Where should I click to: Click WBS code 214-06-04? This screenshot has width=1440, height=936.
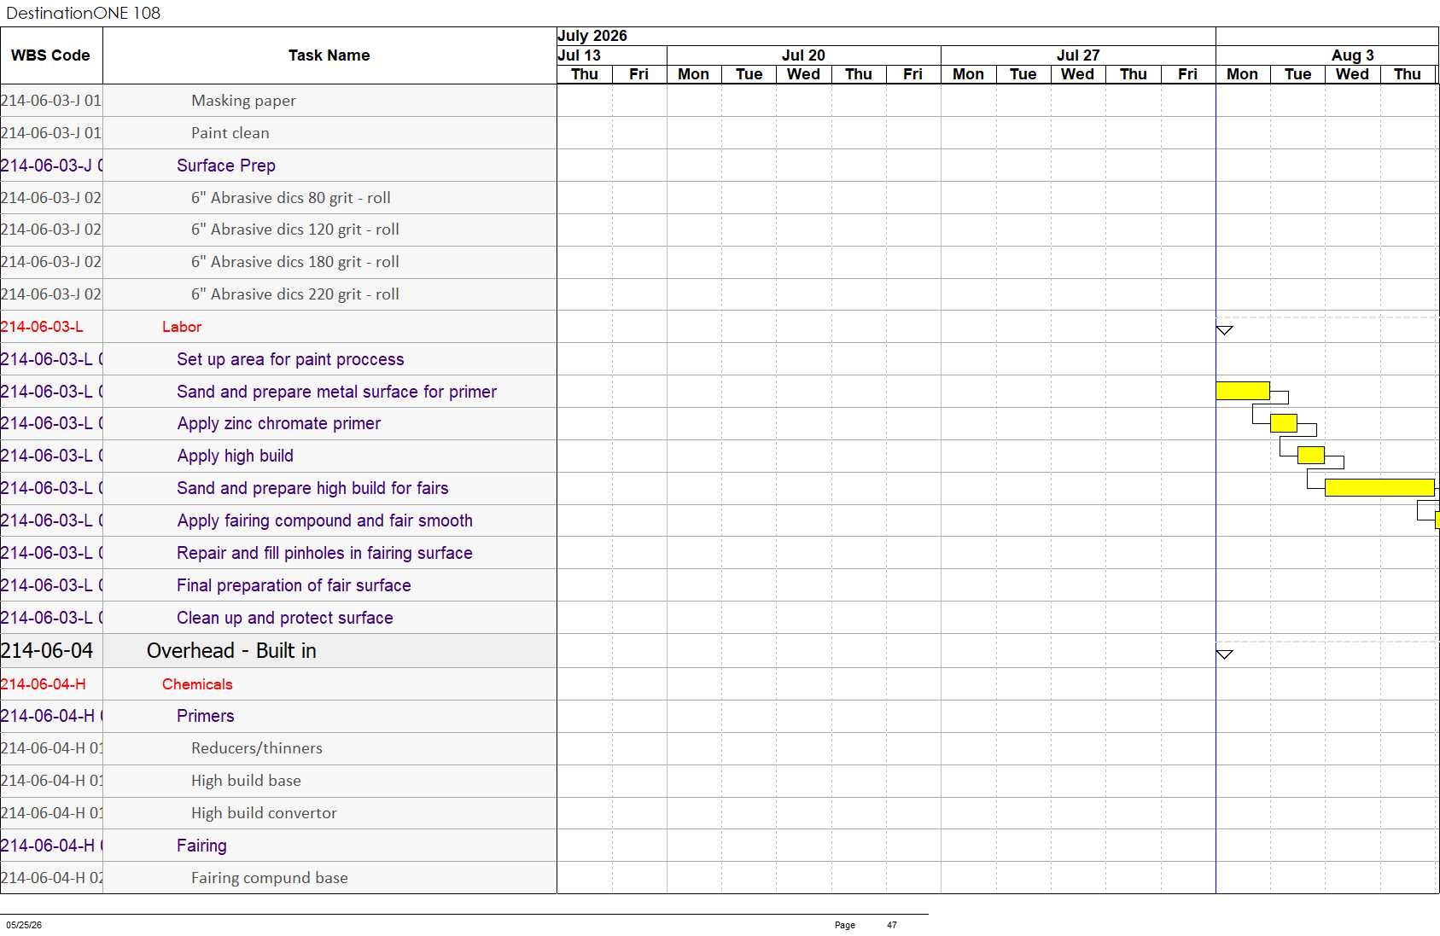(x=47, y=651)
